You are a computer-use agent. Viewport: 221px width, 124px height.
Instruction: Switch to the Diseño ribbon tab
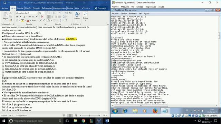(x=28, y=8)
